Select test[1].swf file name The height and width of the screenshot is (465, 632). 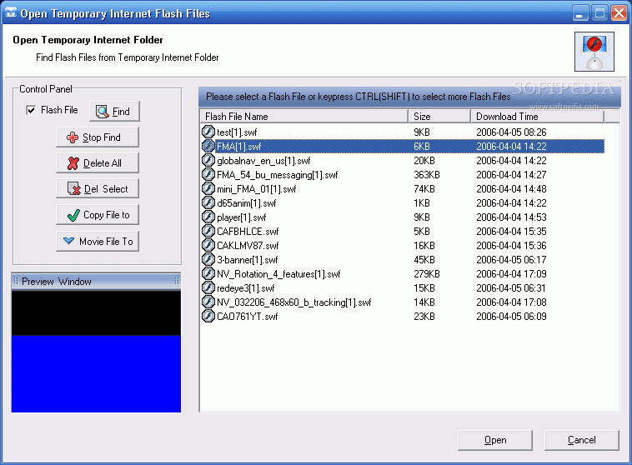(237, 132)
